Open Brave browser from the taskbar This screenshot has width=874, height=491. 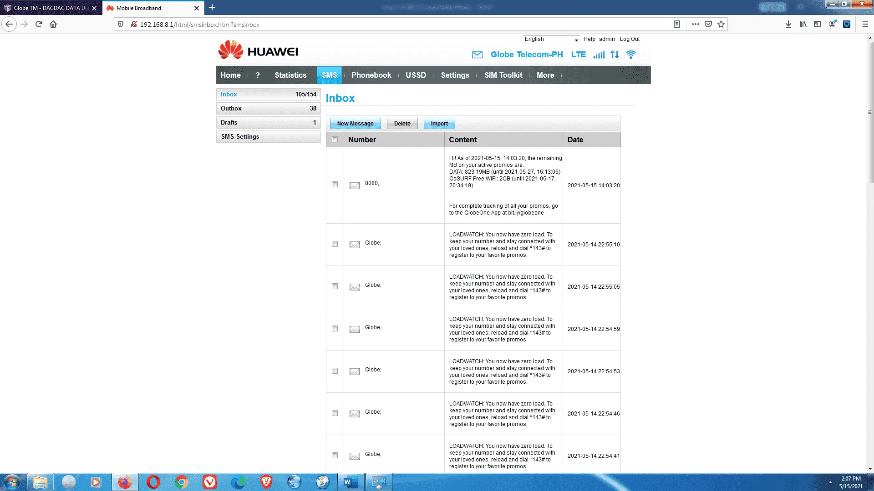pyautogui.click(x=266, y=482)
